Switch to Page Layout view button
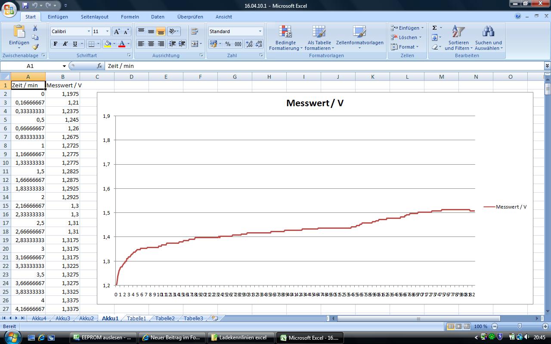551x344 pixels. [x=458, y=326]
